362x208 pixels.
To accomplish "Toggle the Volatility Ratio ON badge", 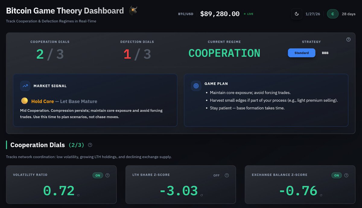I will [98, 175].
